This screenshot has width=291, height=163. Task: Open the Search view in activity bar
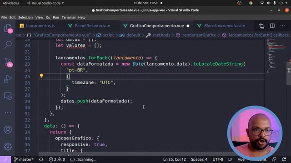pyautogui.click(x=8, y=44)
